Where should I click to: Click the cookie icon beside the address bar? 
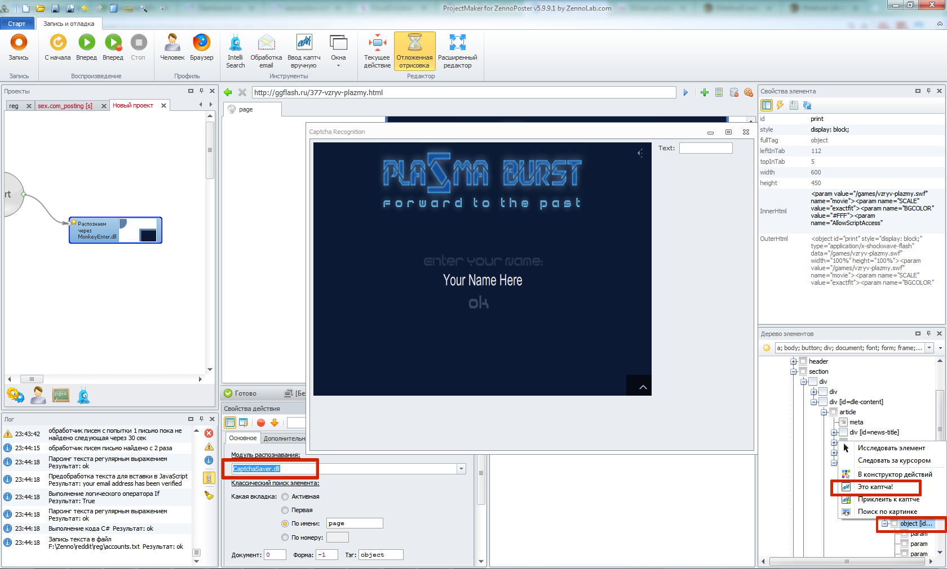point(749,92)
